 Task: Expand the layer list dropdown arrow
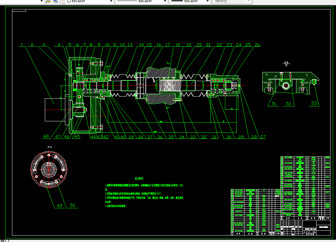tap(42, 1)
